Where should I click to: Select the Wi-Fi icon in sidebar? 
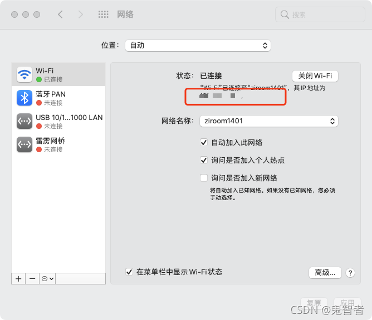[25, 74]
